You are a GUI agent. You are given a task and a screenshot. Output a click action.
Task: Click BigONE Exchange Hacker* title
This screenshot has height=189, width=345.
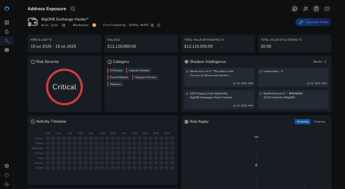tap(65, 19)
